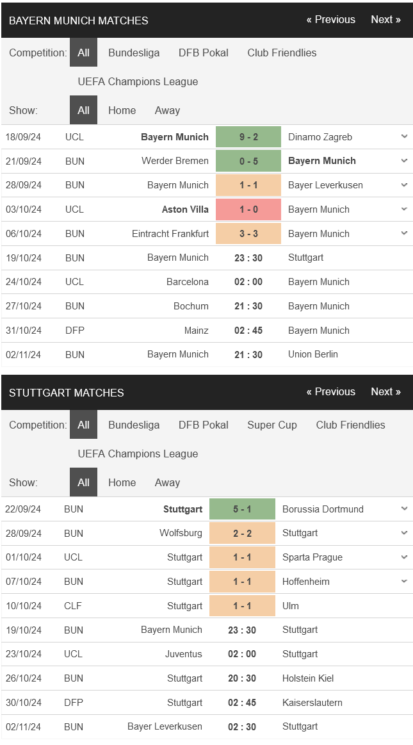Expand Wolfsburg 2-2 Stuttgart row chevron

(x=404, y=533)
